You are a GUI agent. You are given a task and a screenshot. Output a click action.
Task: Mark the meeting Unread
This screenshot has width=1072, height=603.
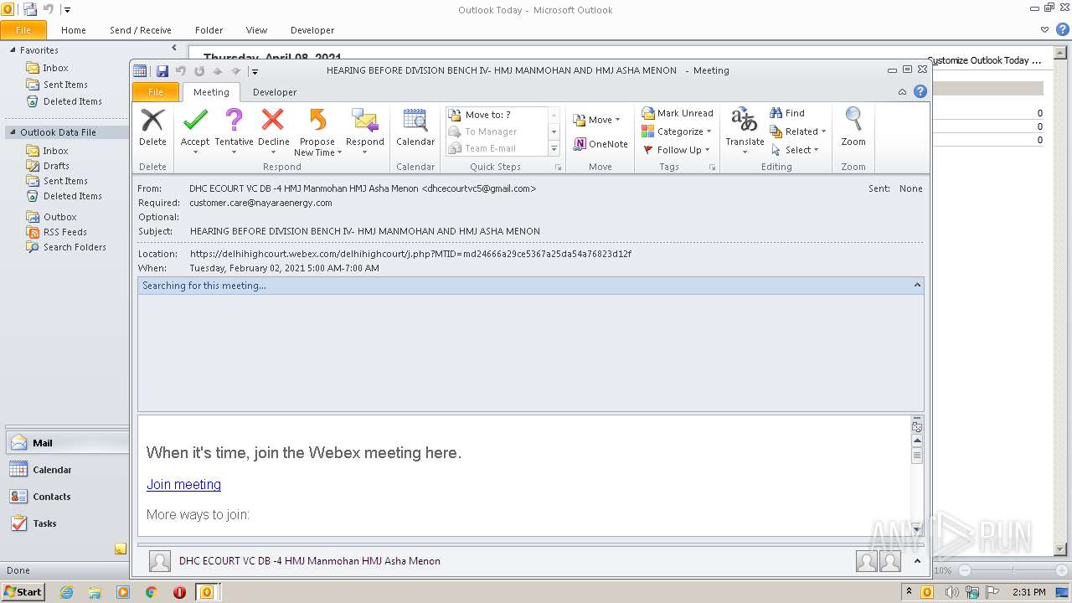tap(678, 113)
